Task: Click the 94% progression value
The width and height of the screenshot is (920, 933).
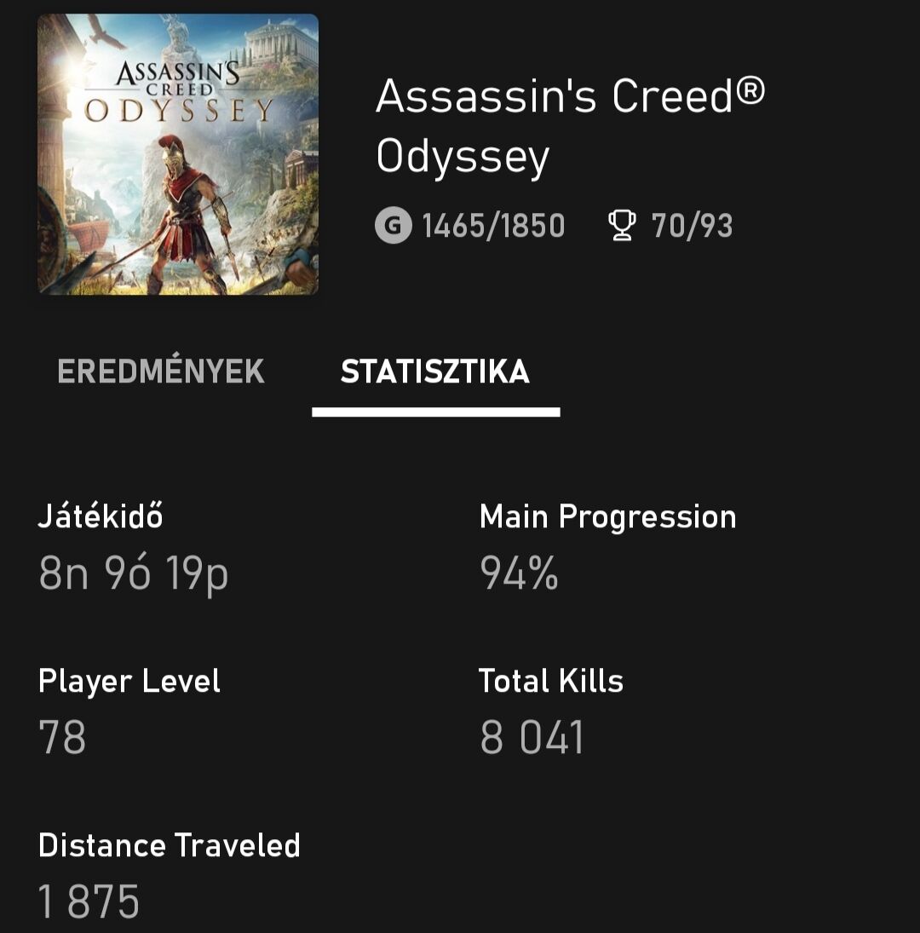Action: tap(519, 574)
